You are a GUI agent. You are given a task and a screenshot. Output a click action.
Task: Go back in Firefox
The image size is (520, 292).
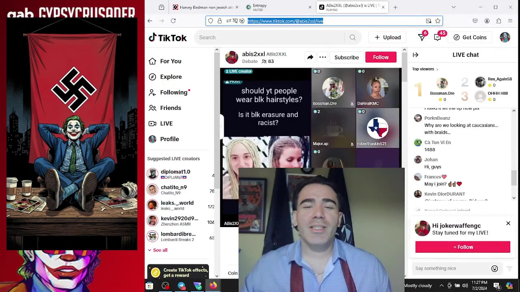[x=150, y=21]
